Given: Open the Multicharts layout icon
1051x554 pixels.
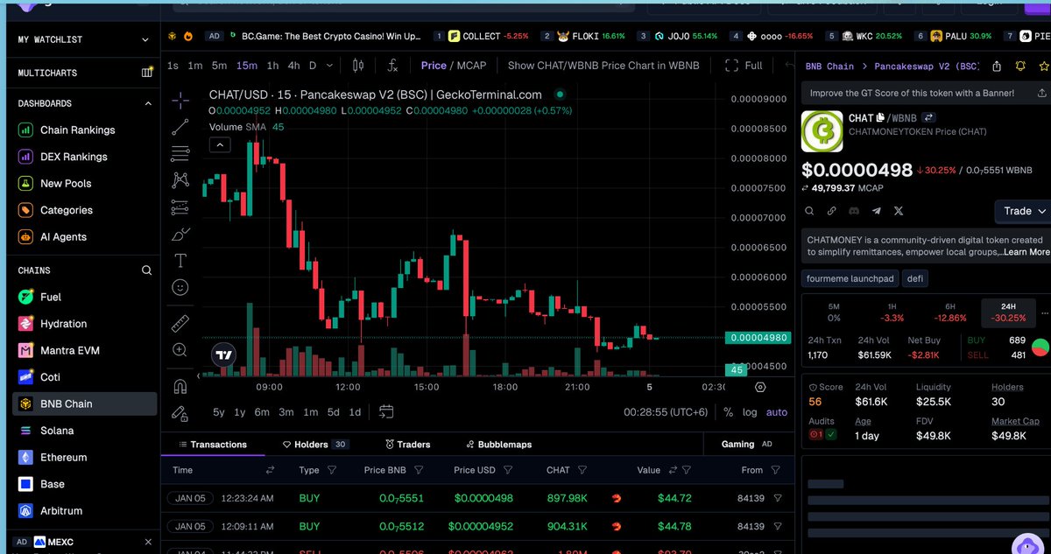Looking at the screenshot, I should pos(147,73).
